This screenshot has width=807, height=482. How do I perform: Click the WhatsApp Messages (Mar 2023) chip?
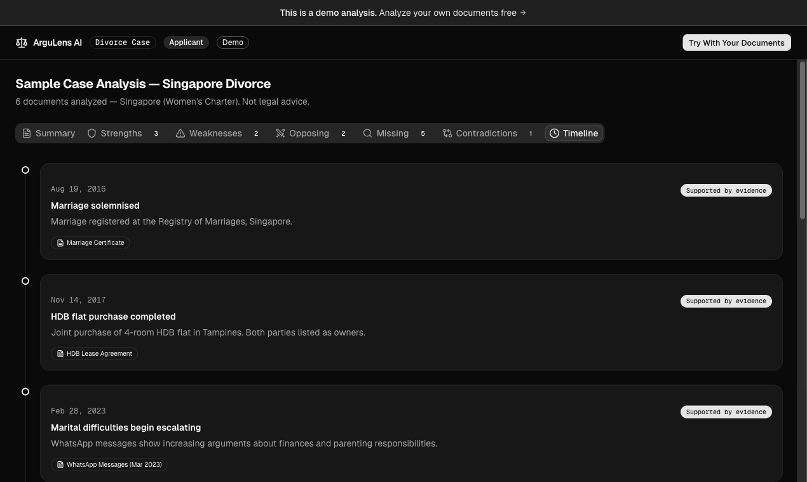tap(109, 464)
